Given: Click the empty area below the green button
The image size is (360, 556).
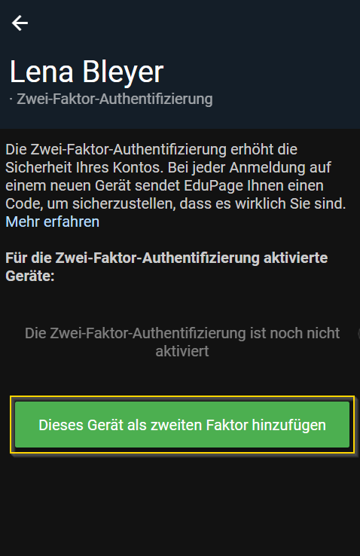Looking at the screenshot, I should tap(180, 503).
